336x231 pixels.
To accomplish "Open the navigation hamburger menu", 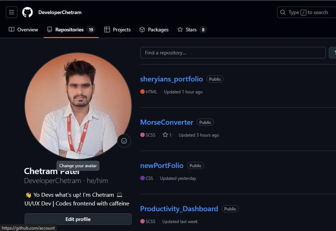I will coord(11,12).
